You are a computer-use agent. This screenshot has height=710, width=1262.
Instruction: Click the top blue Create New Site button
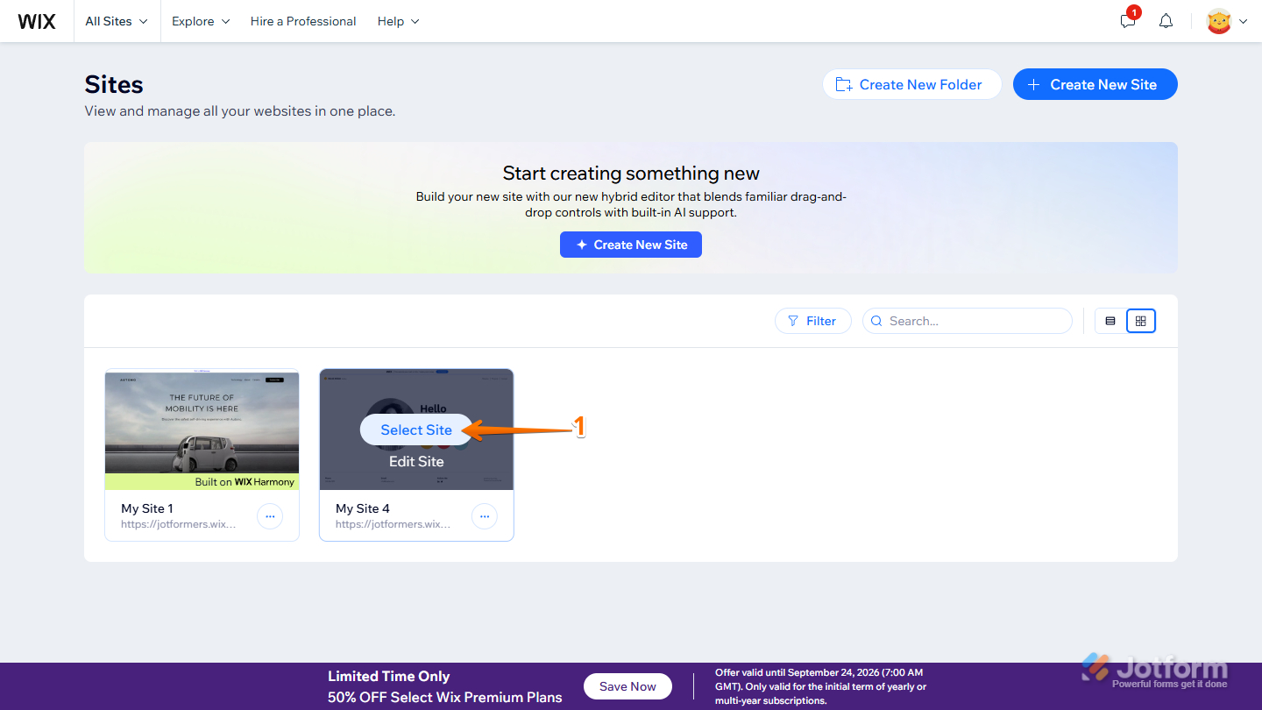[1095, 84]
